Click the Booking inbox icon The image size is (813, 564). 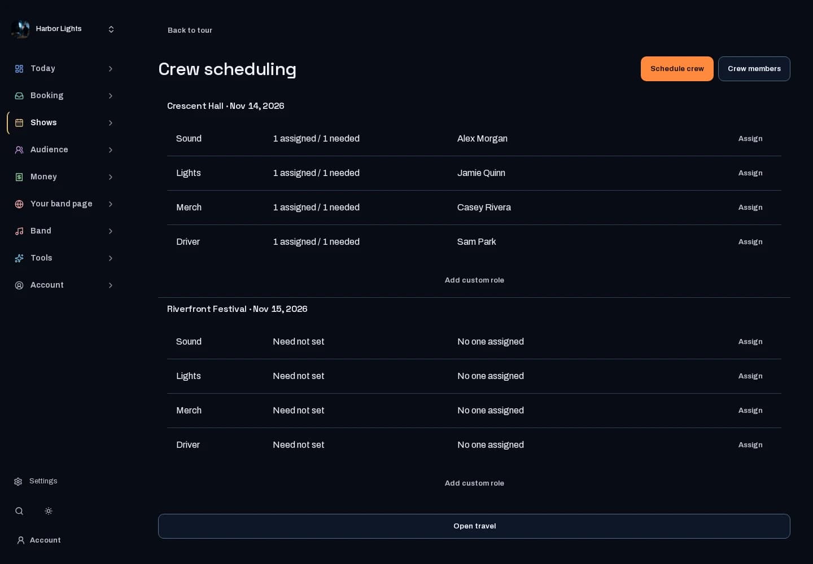coord(19,96)
